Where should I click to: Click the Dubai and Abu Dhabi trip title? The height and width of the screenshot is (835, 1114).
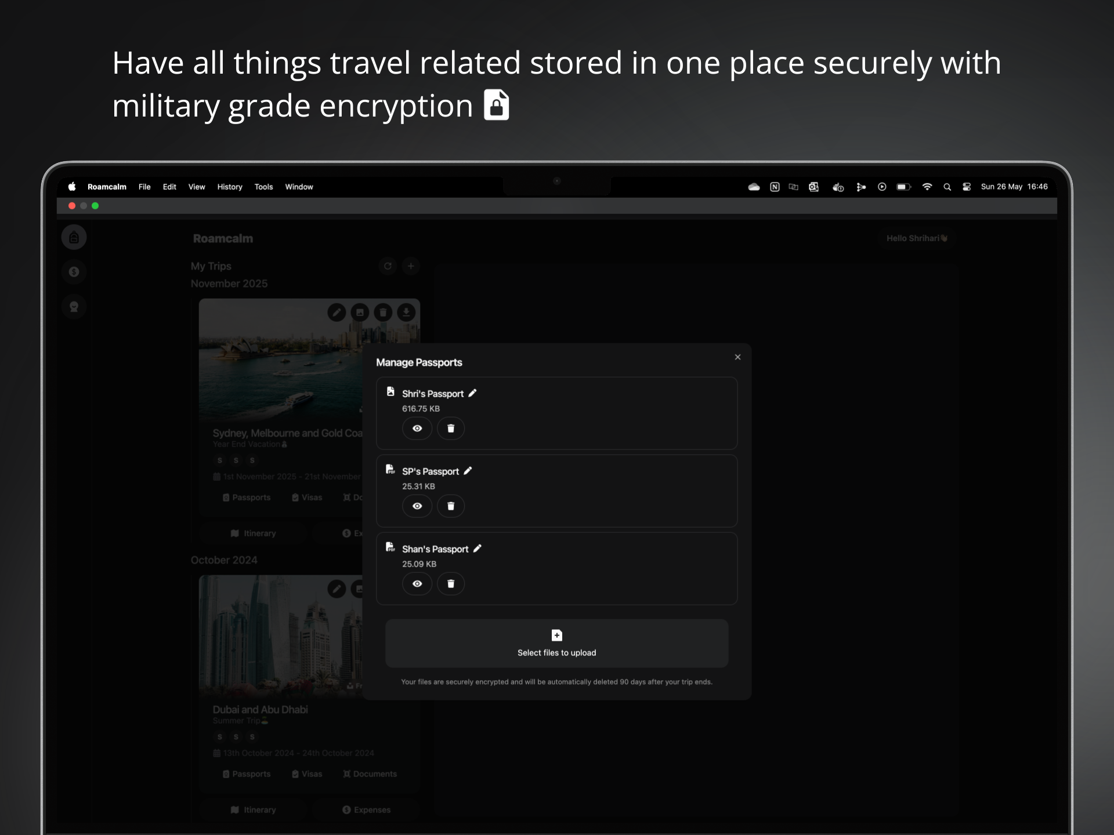(260, 710)
